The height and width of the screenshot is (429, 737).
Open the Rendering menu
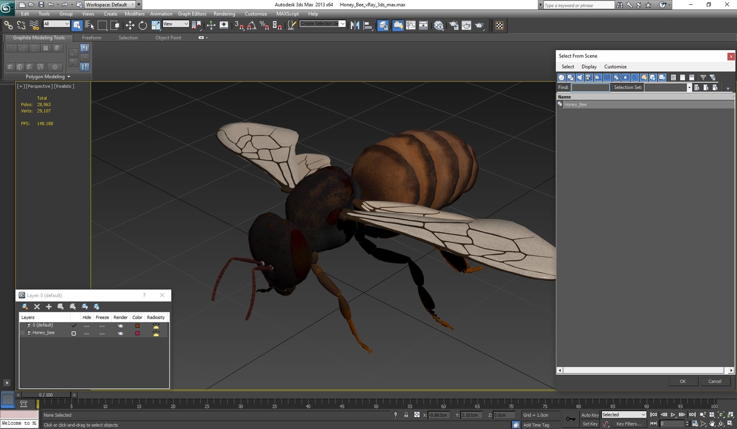pos(224,13)
